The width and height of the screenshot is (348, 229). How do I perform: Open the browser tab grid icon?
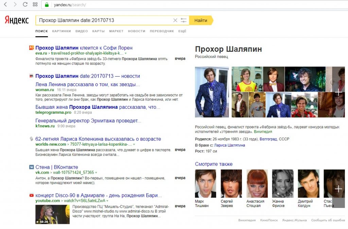point(35,5)
